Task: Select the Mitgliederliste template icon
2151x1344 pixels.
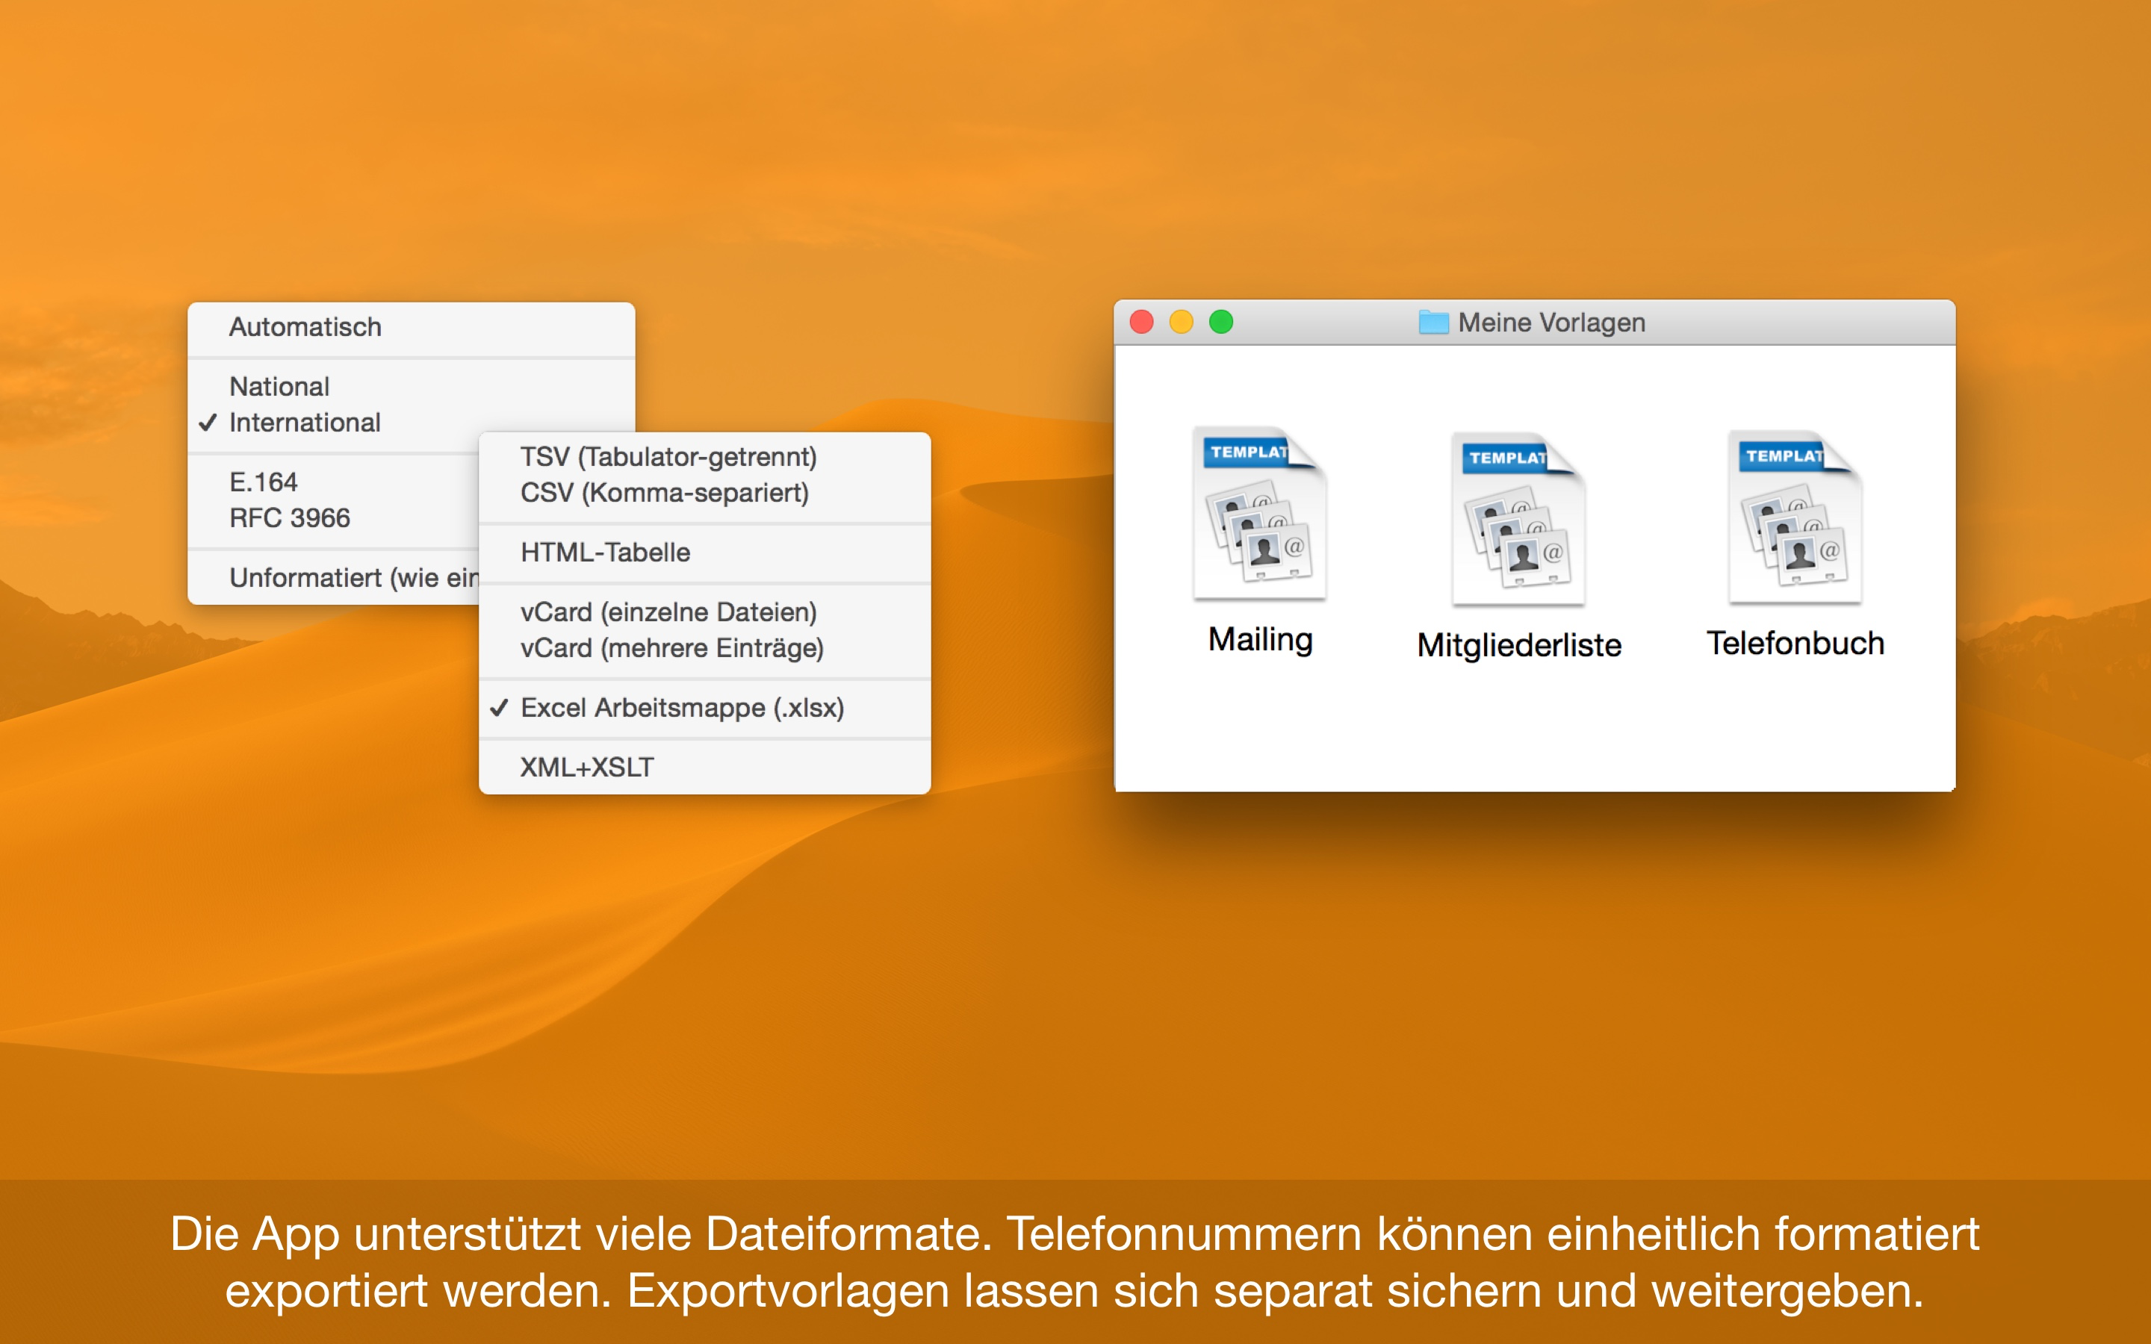Action: point(1518,521)
